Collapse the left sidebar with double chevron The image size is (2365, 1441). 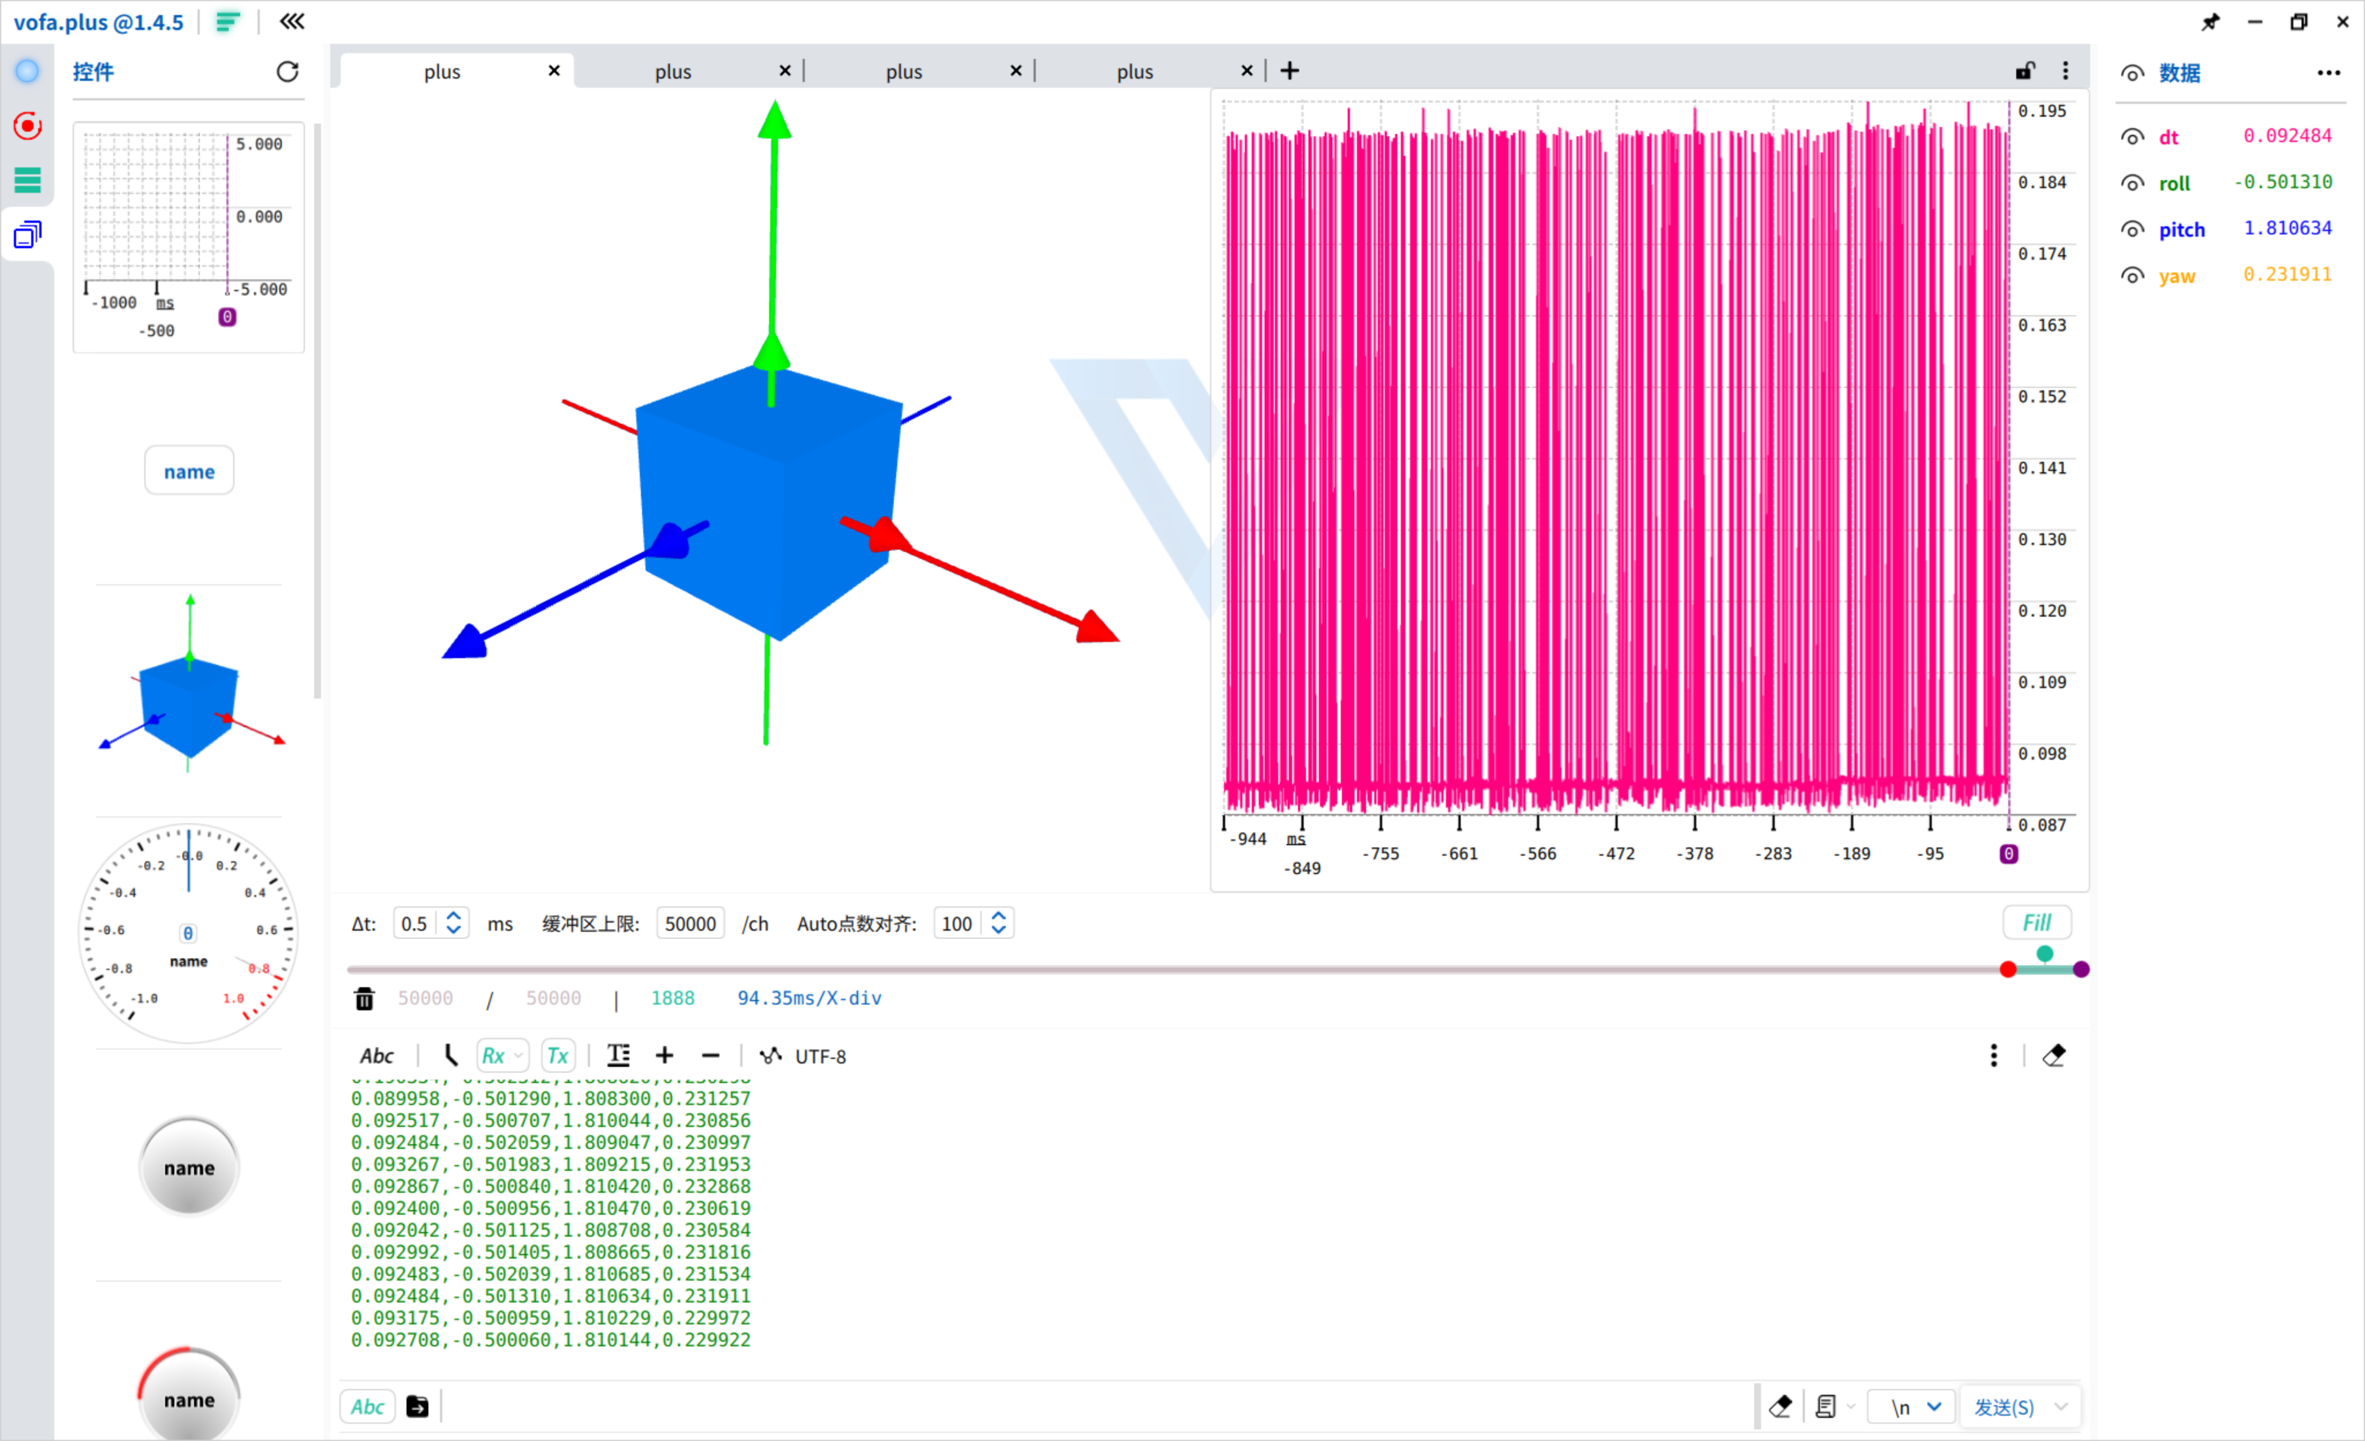292,21
